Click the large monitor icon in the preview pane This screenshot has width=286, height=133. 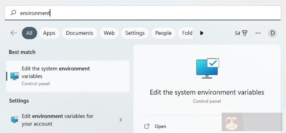click(208, 68)
